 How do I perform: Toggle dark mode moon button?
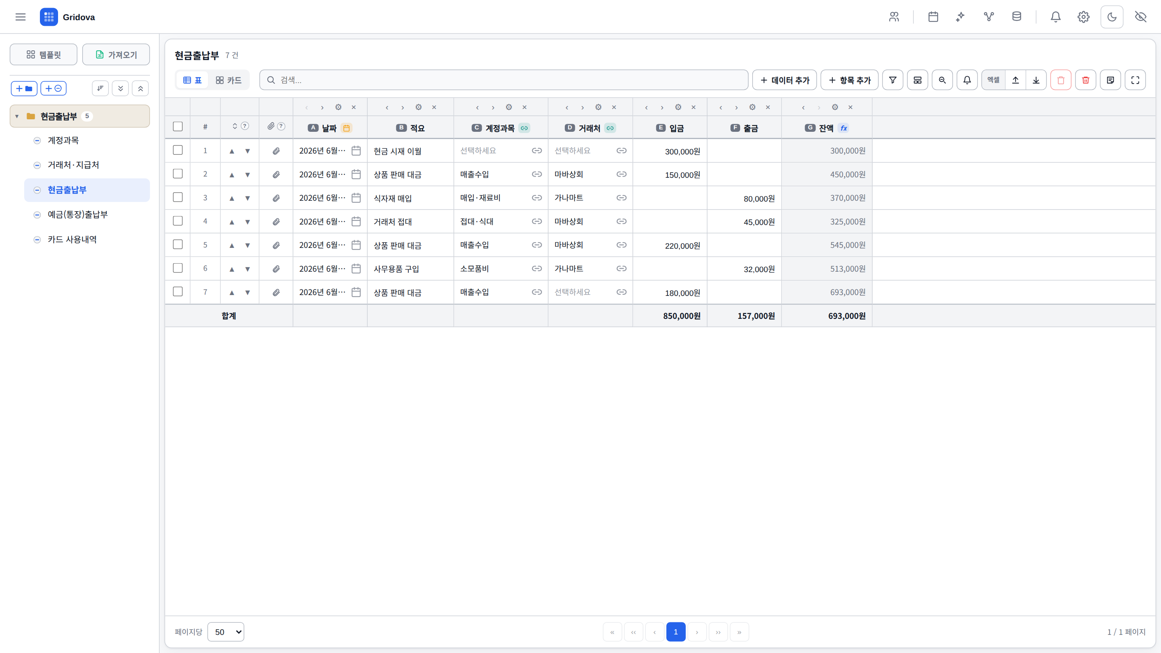[x=1112, y=17]
